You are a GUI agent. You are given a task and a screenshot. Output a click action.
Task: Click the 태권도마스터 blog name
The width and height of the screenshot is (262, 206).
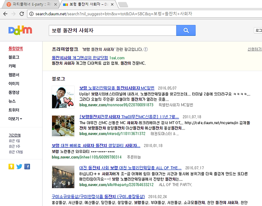[164, 134]
